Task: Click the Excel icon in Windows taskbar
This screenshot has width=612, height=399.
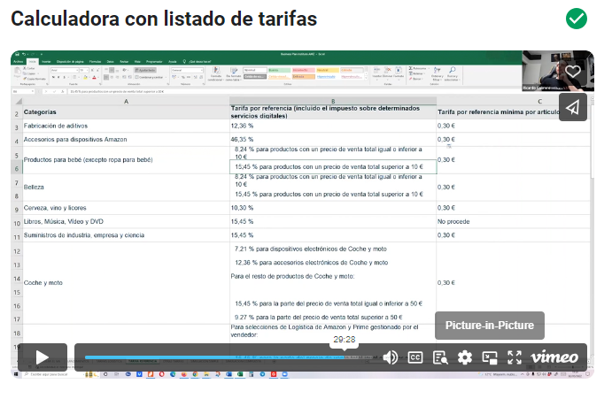Action: click(x=240, y=374)
